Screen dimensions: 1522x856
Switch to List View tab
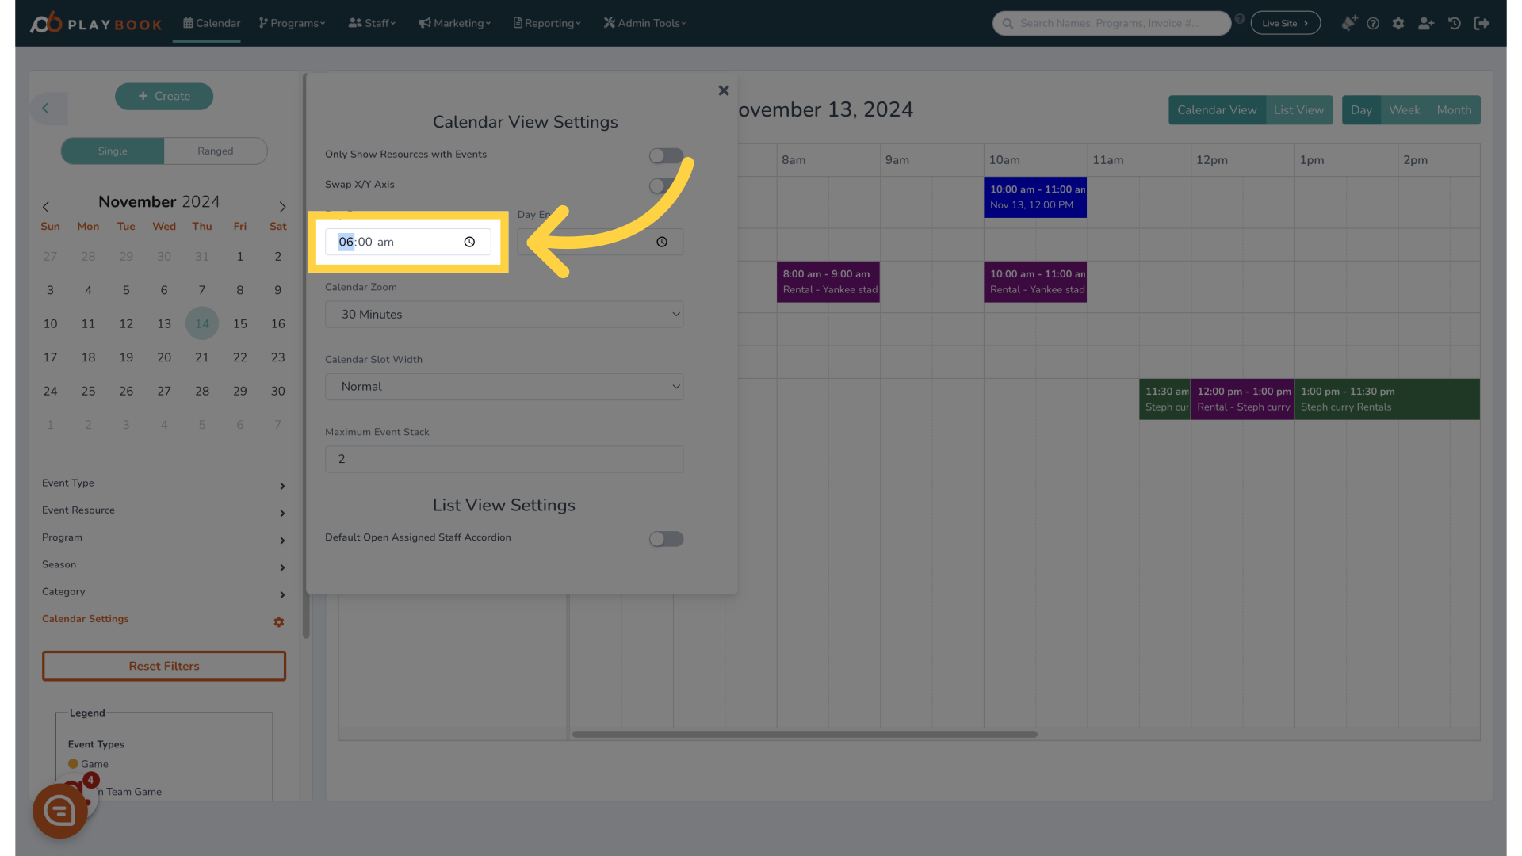[1299, 109]
